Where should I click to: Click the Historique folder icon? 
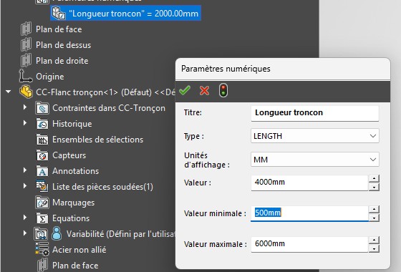pyautogui.click(x=42, y=124)
